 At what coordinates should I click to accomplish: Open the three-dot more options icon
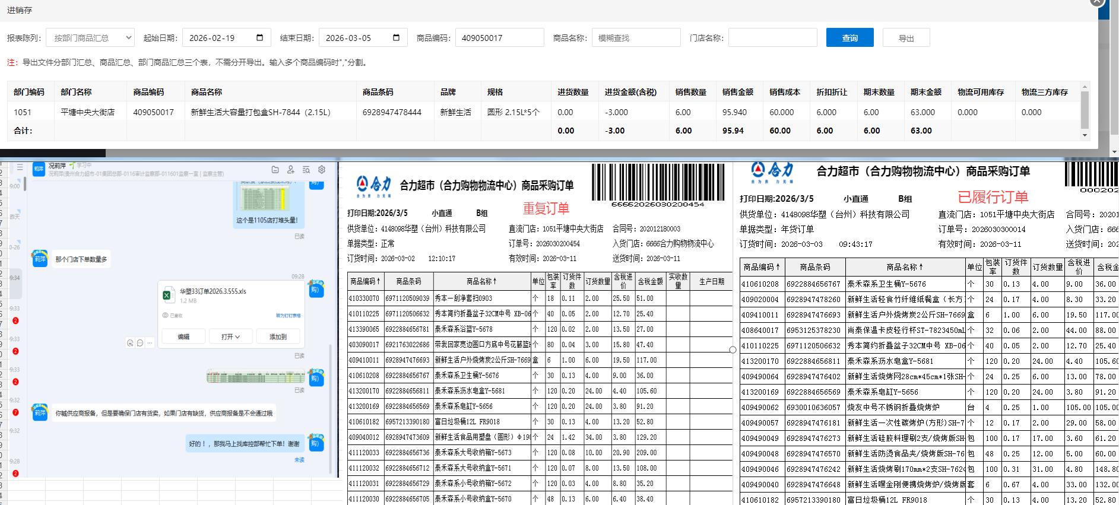(150, 343)
